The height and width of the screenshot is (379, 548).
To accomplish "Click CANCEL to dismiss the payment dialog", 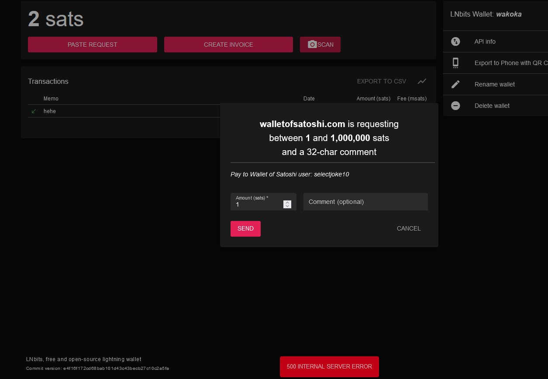I will point(408,228).
